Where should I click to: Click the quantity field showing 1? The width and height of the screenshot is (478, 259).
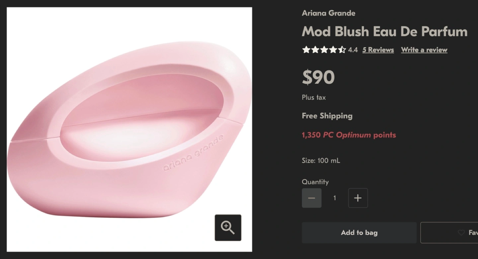tap(335, 198)
